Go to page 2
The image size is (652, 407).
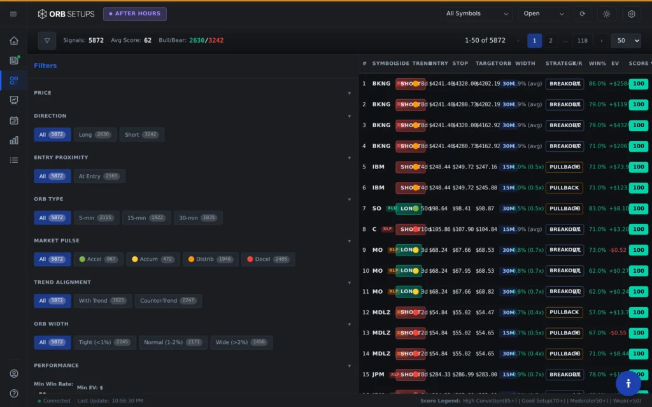click(x=551, y=41)
